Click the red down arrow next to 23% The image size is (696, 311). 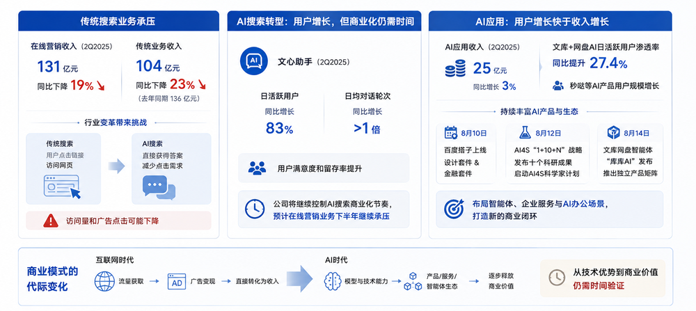click(202, 85)
